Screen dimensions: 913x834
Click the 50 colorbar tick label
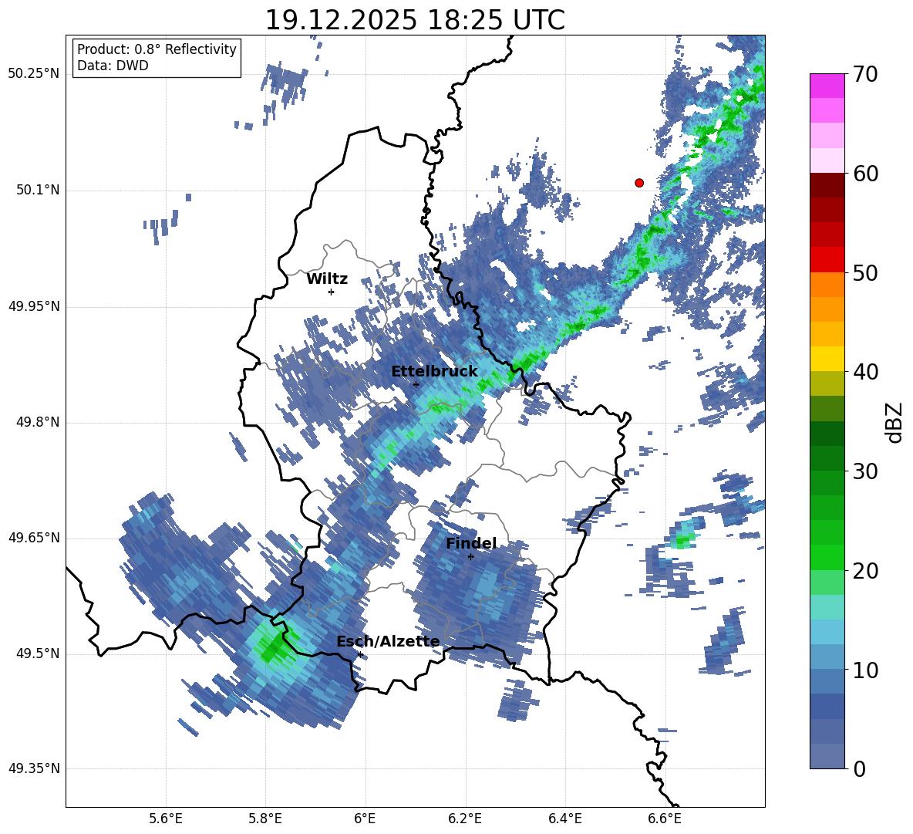coord(864,273)
